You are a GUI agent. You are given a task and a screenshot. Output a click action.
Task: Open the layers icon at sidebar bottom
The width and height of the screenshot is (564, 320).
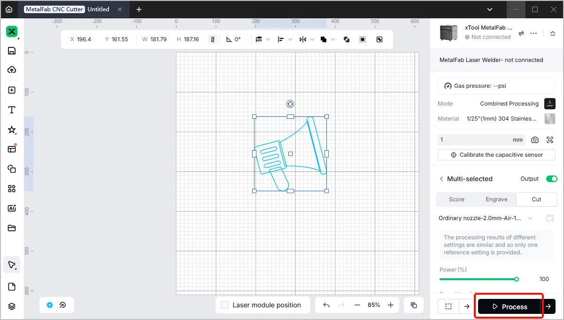click(12, 306)
